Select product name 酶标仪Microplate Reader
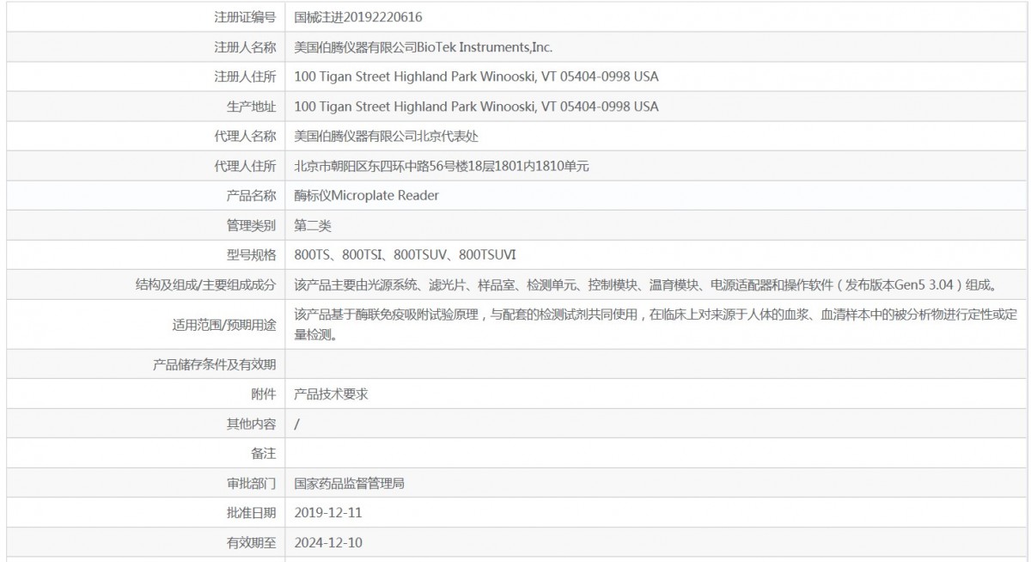 [x=366, y=196]
